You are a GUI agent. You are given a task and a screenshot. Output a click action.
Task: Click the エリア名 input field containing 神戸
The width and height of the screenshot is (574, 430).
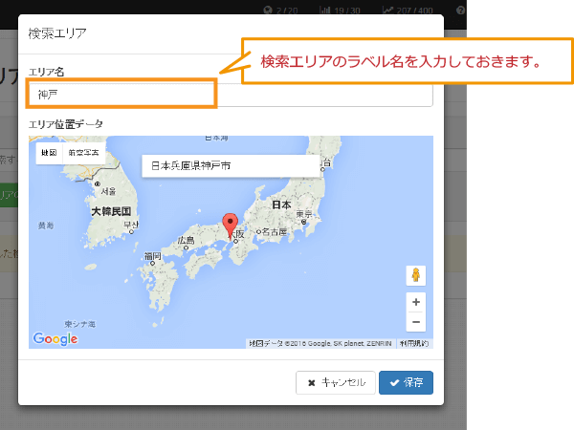pos(231,95)
